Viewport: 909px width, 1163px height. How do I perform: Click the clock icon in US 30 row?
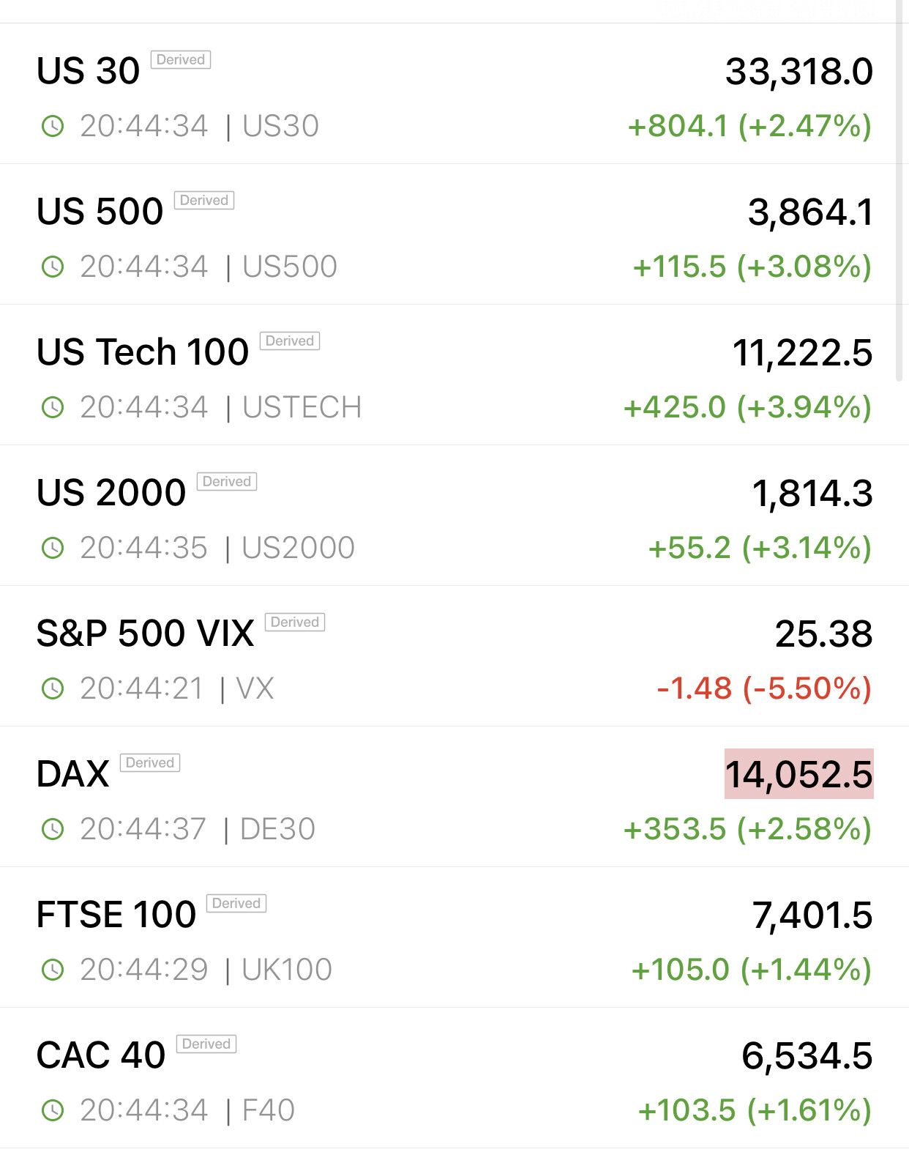(53, 126)
